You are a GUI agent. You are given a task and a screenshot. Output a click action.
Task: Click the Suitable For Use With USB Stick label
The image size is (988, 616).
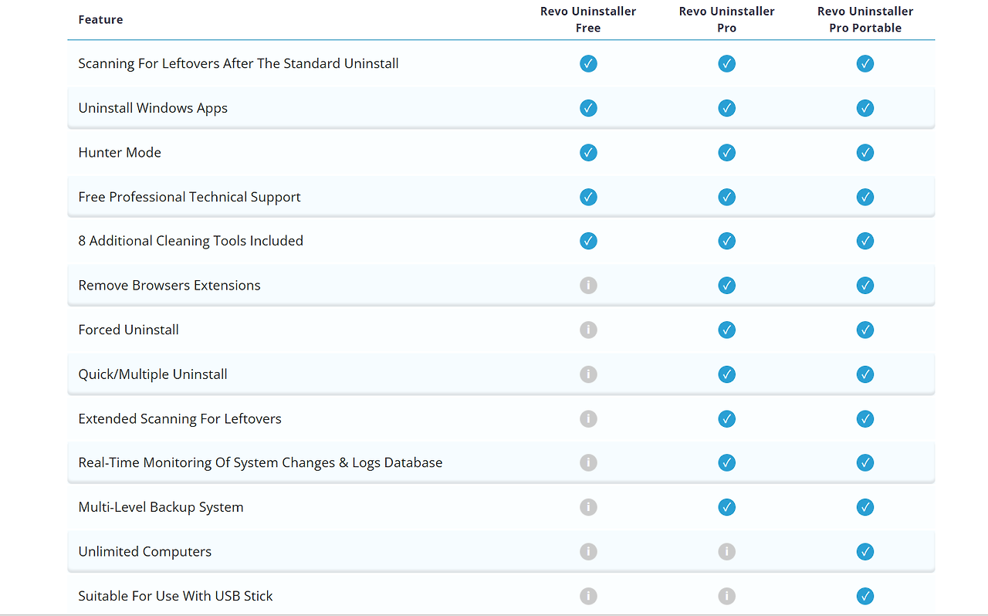175,596
